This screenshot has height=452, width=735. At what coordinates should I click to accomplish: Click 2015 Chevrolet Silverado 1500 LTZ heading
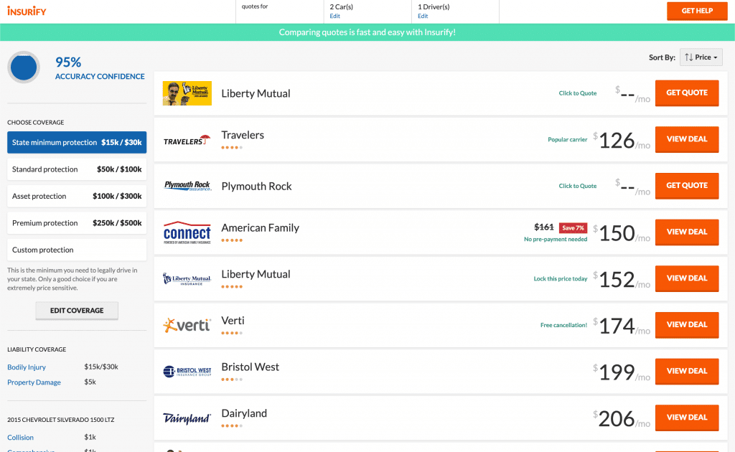60,420
